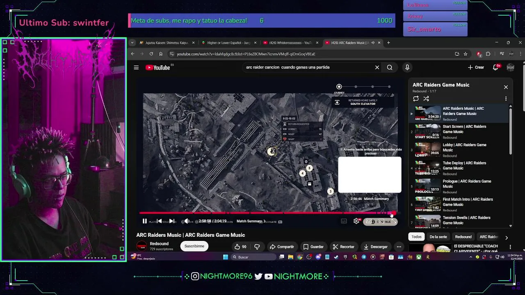Viewport: 525px width, 295px height.
Task: Open browser extensions puzzle icon
Action: (488, 54)
